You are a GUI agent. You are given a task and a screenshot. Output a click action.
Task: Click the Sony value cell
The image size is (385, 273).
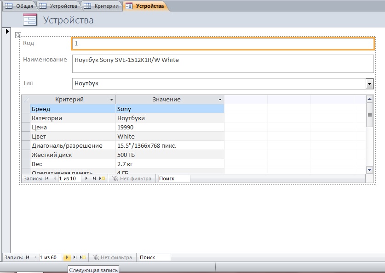coord(170,109)
